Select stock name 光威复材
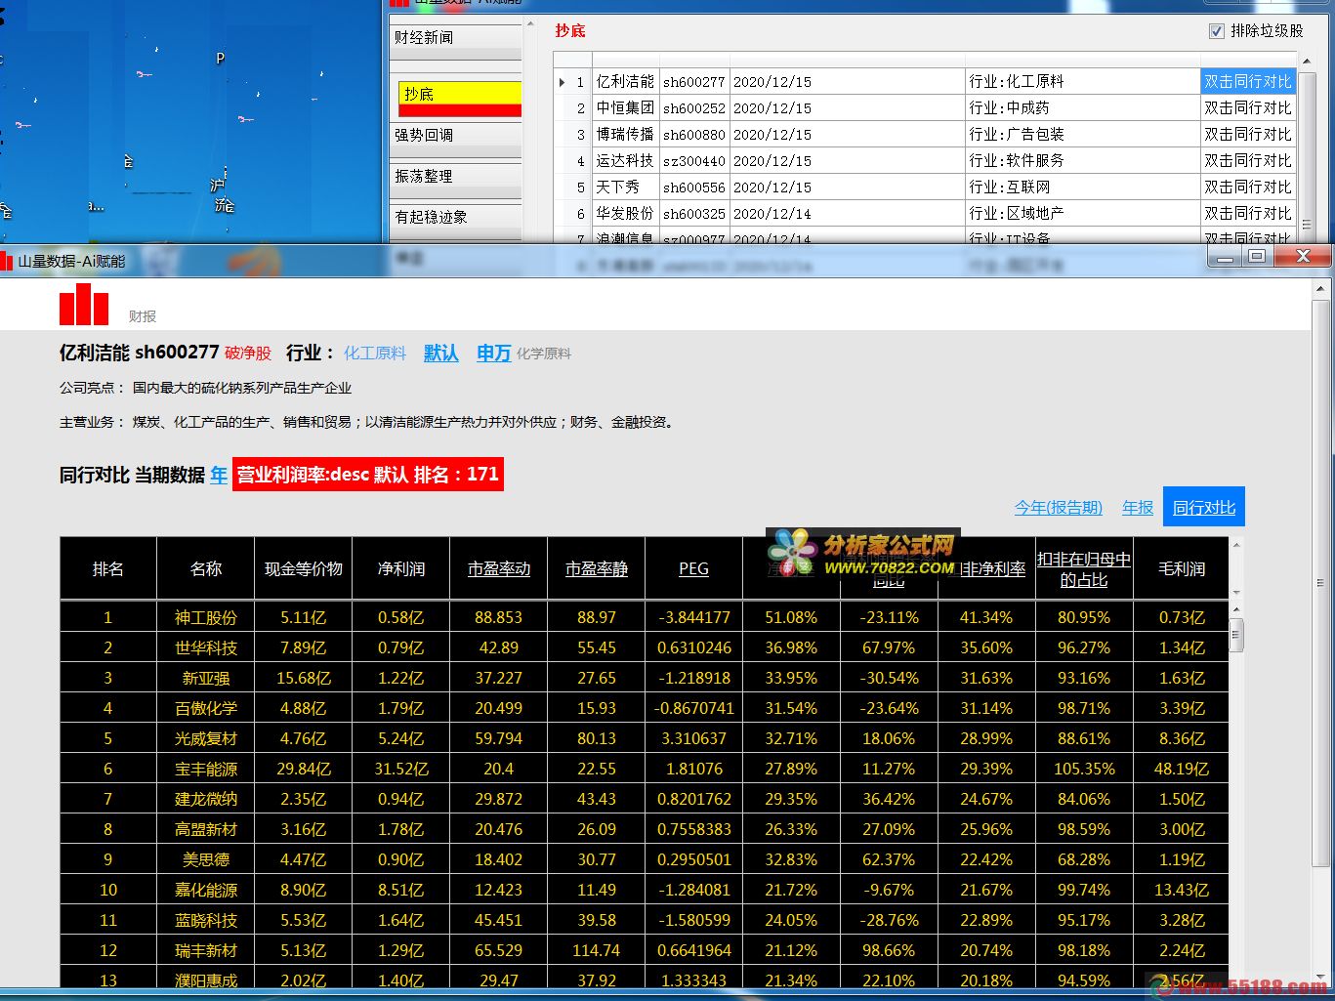The image size is (1335, 1001). coord(206,738)
